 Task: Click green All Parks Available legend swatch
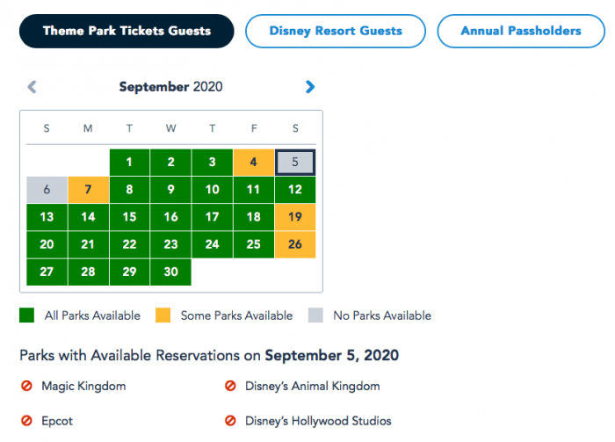[26, 315]
